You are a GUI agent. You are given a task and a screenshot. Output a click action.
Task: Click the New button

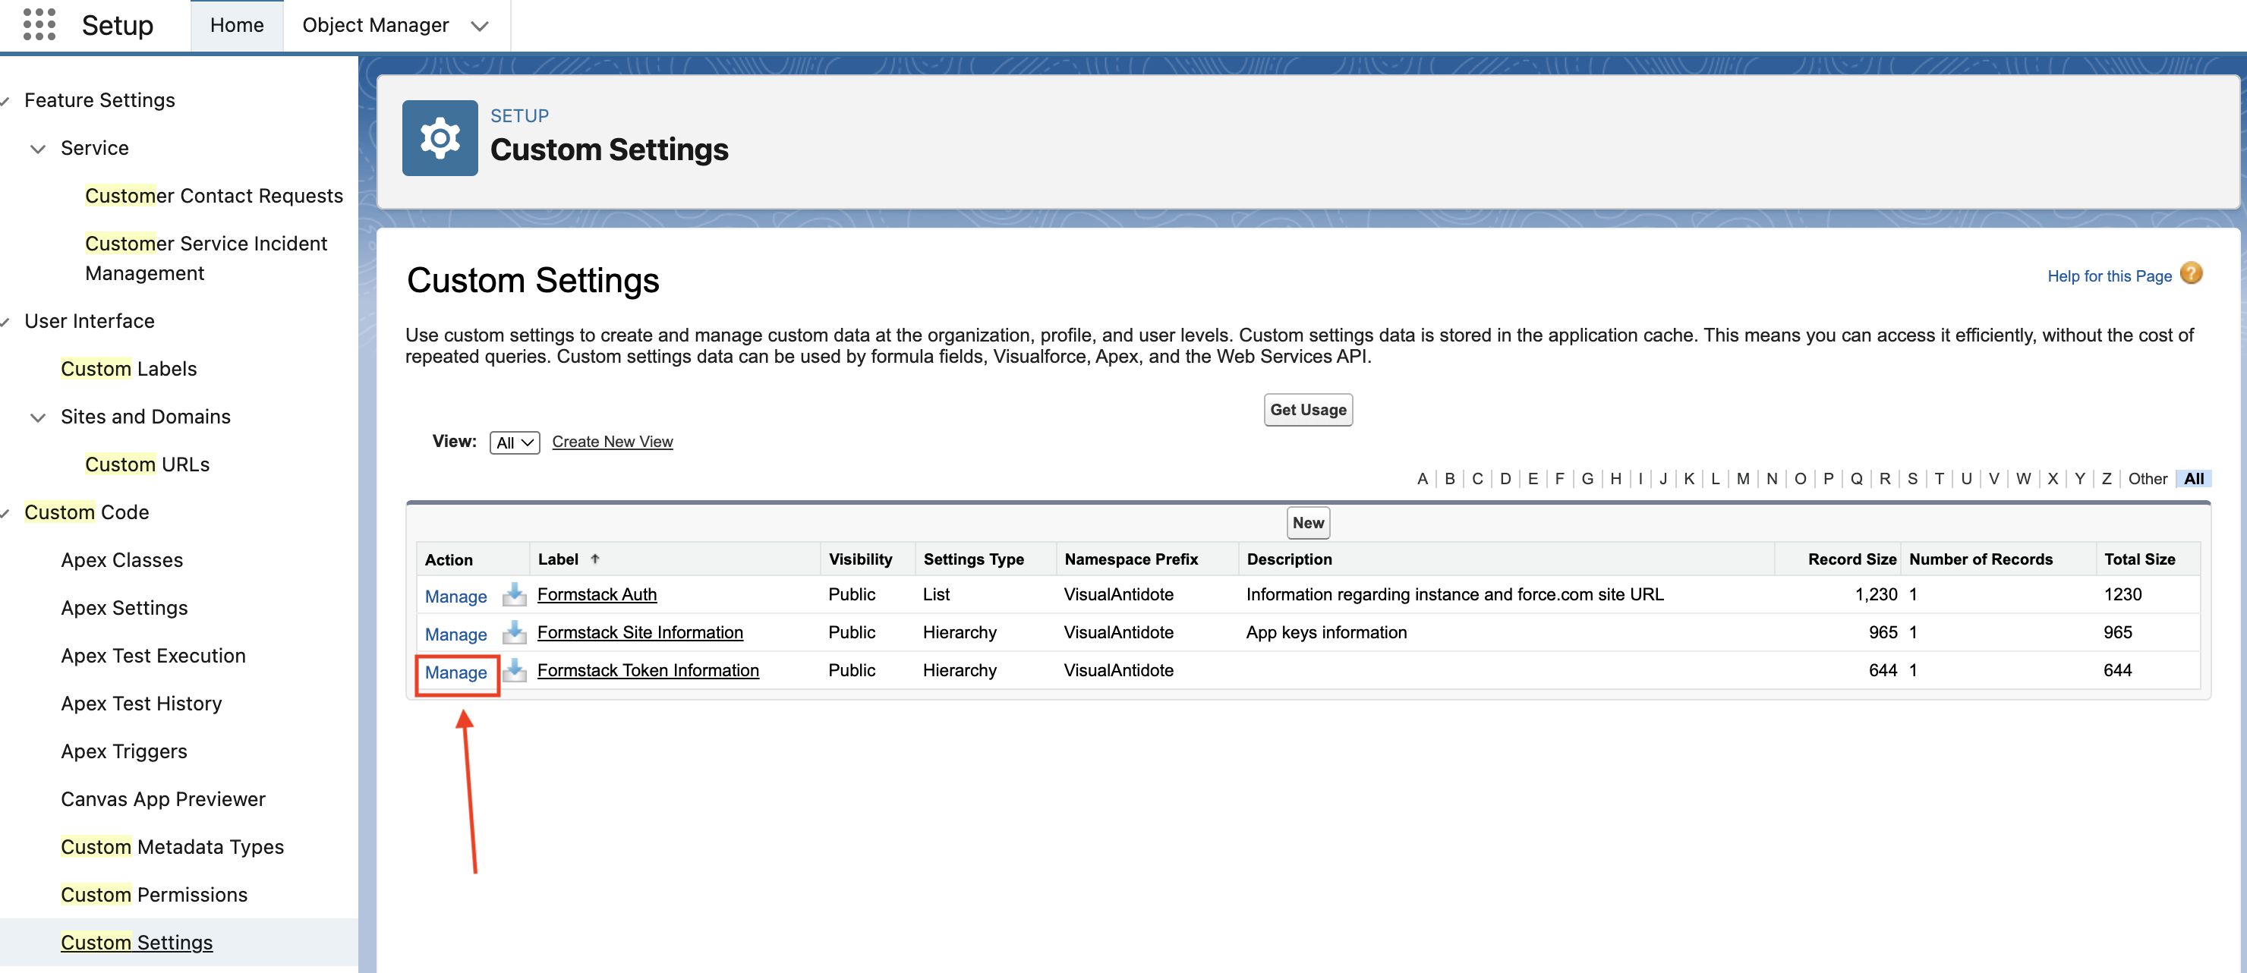point(1306,523)
